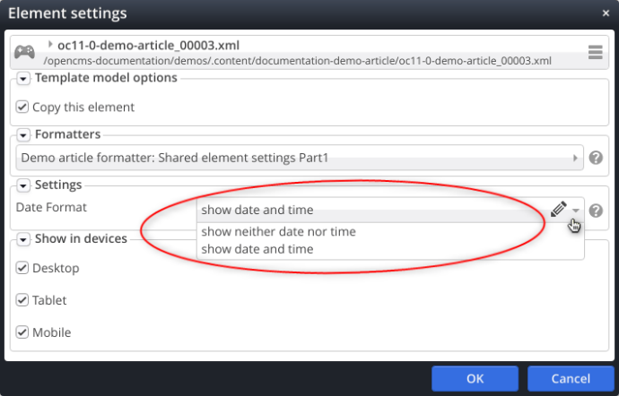Uncheck the Desktop device checkbox
Image resolution: width=619 pixels, height=396 pixels.
click(22, 268)
